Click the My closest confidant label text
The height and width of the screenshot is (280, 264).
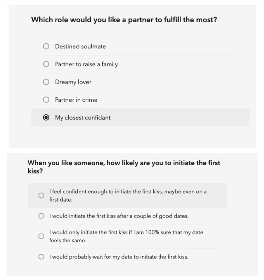(x=83, y=118)
